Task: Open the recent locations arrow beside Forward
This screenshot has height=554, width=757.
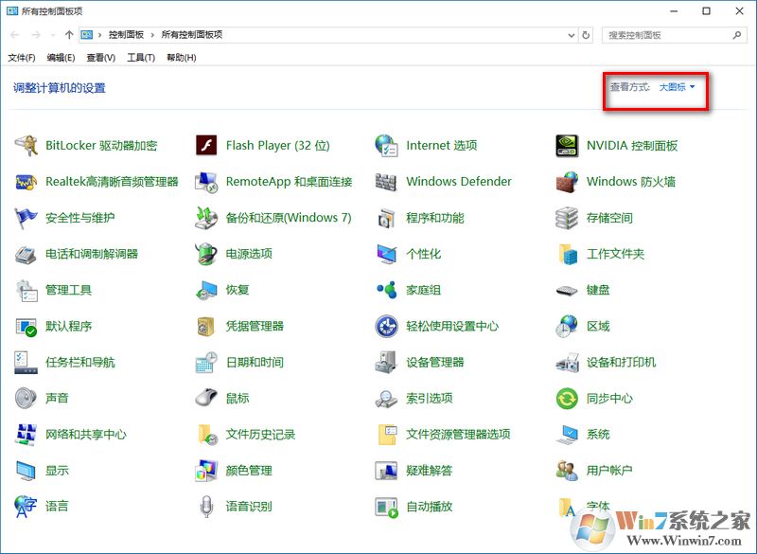Action: pyautogui.click(x=53, y=35)
